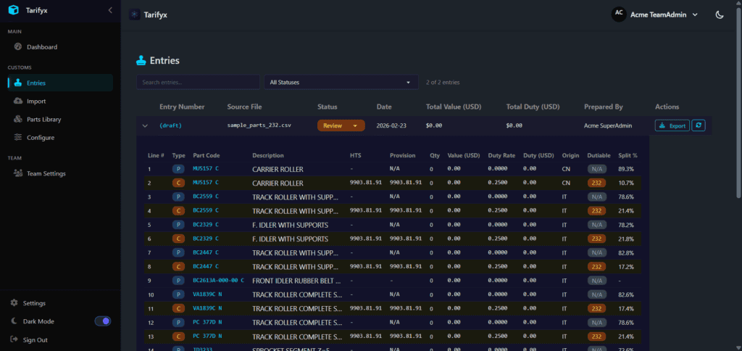Collapse the draft entry row chevron

(145, 125)
